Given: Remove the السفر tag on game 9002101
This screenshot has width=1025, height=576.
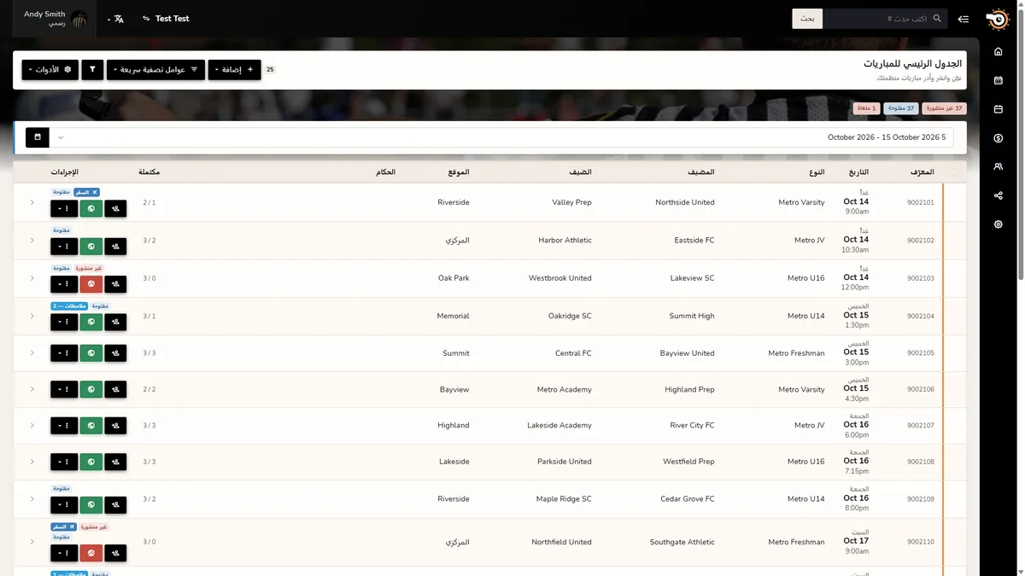Looking at the screenshot, I should 95,192.
